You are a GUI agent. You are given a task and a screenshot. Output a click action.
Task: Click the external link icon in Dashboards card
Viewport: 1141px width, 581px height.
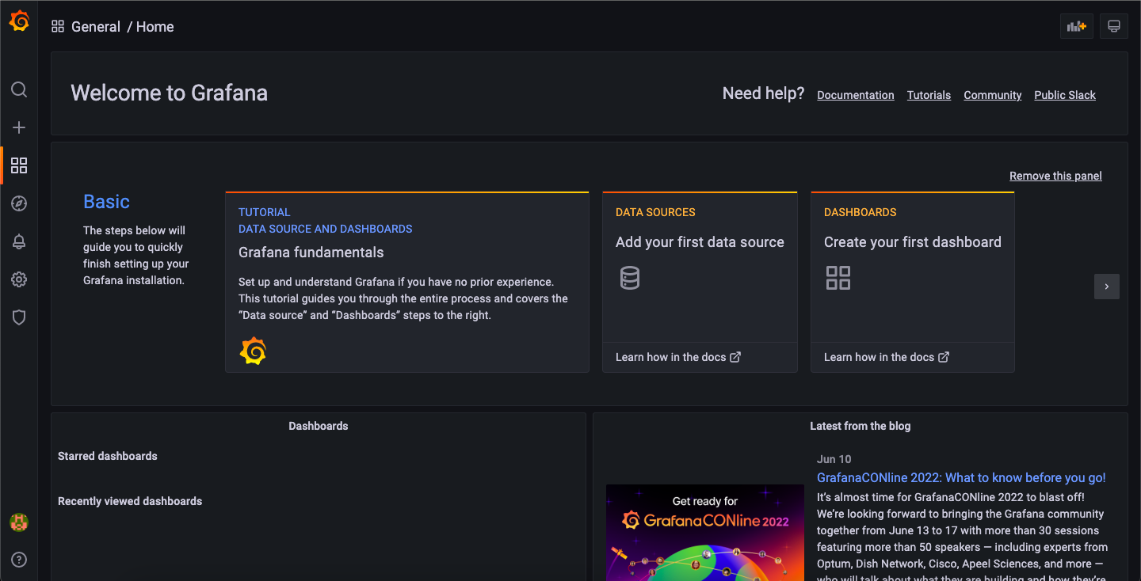pyautogui.click(x=944, y=357)
